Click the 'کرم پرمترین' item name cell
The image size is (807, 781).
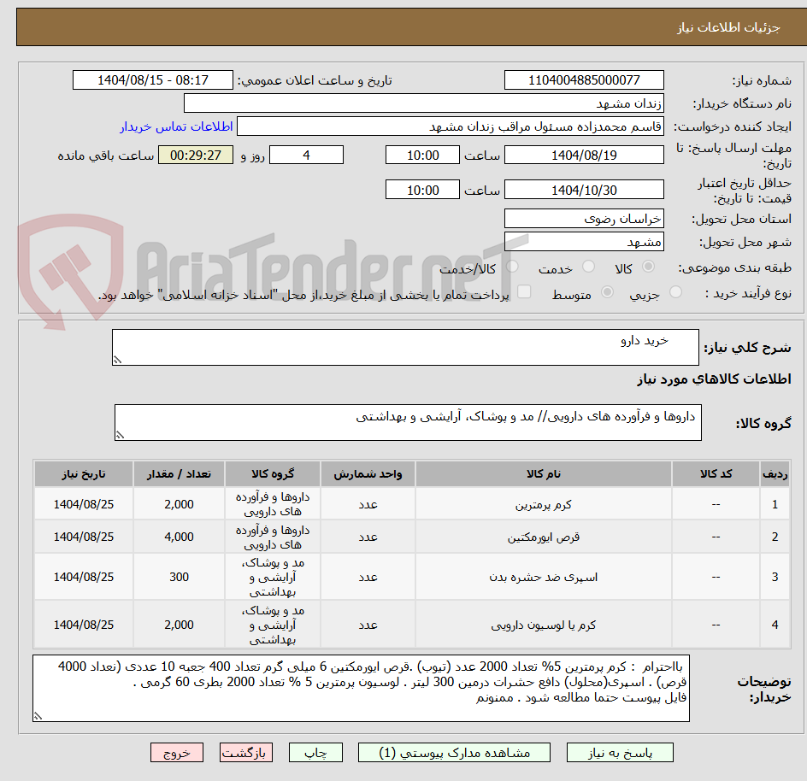click(x=544, y=504)
